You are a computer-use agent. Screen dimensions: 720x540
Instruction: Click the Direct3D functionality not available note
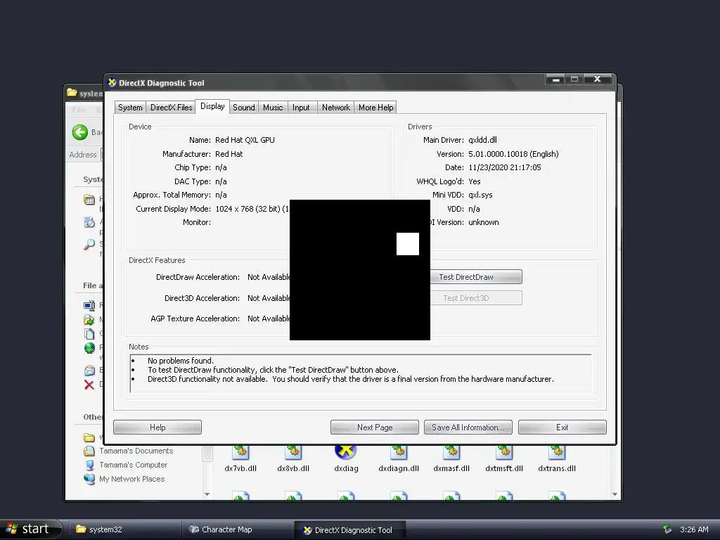(351, 379)
